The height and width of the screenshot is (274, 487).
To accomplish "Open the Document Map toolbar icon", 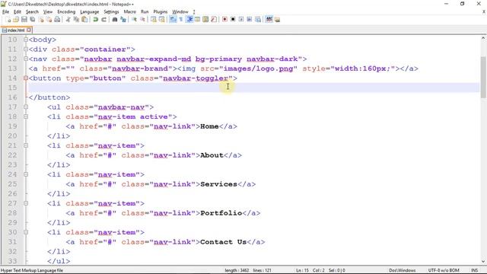I will tap(205, 20).
